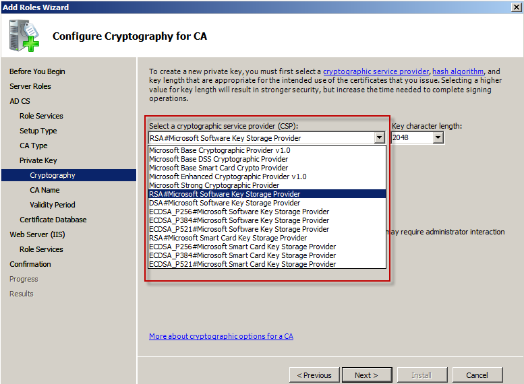Close the Add Roles Wizard window
The image size is (524, 384).
pyautogui.click(x=516, y=7)
